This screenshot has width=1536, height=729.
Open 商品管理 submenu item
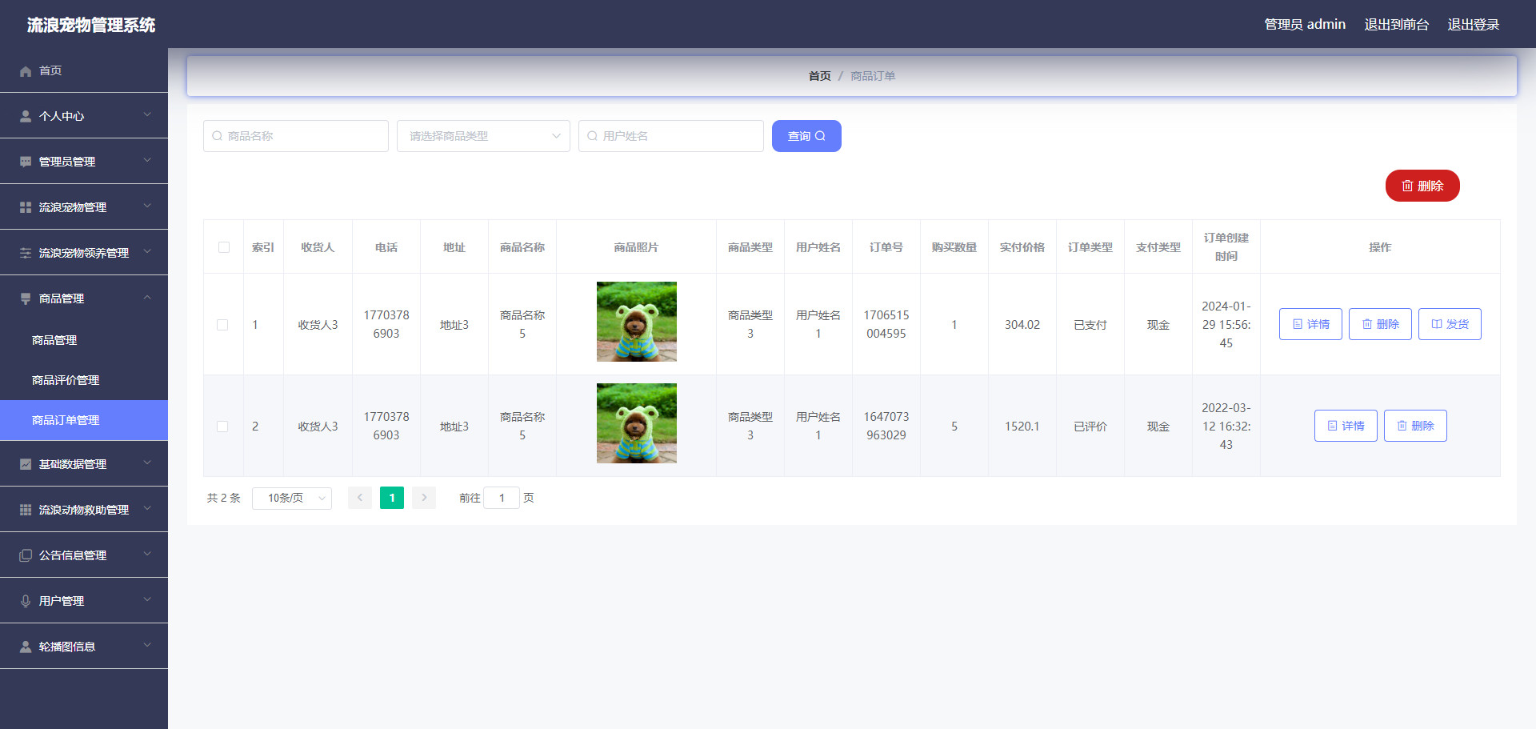coord(84,340)
